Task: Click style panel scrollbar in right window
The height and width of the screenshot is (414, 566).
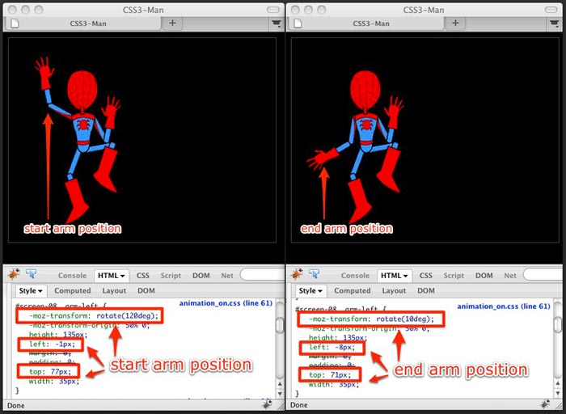Action: coord(558,323)
